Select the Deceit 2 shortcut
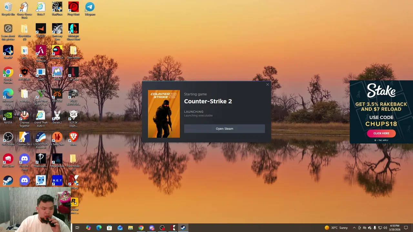This screenshot has width=413, height=232. coord(57,117)
